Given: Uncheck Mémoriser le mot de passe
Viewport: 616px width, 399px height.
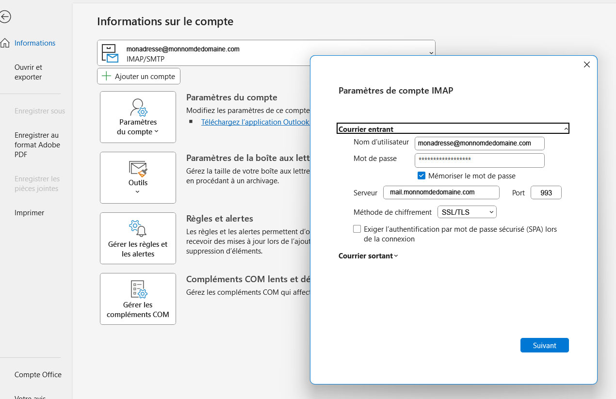Looking at the screenshot, I should coord(421,176).
